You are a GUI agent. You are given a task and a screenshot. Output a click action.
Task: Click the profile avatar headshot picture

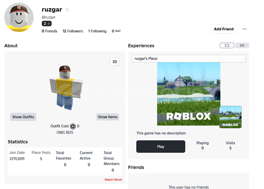point(19,17)
